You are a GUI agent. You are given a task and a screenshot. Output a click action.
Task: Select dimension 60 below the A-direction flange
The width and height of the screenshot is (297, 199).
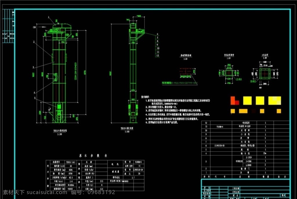(260, 87)
